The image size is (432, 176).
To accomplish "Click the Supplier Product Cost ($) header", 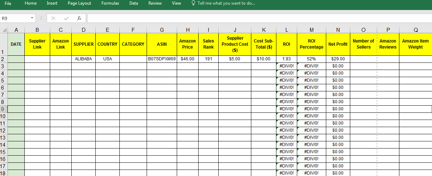I will point(235,44).
